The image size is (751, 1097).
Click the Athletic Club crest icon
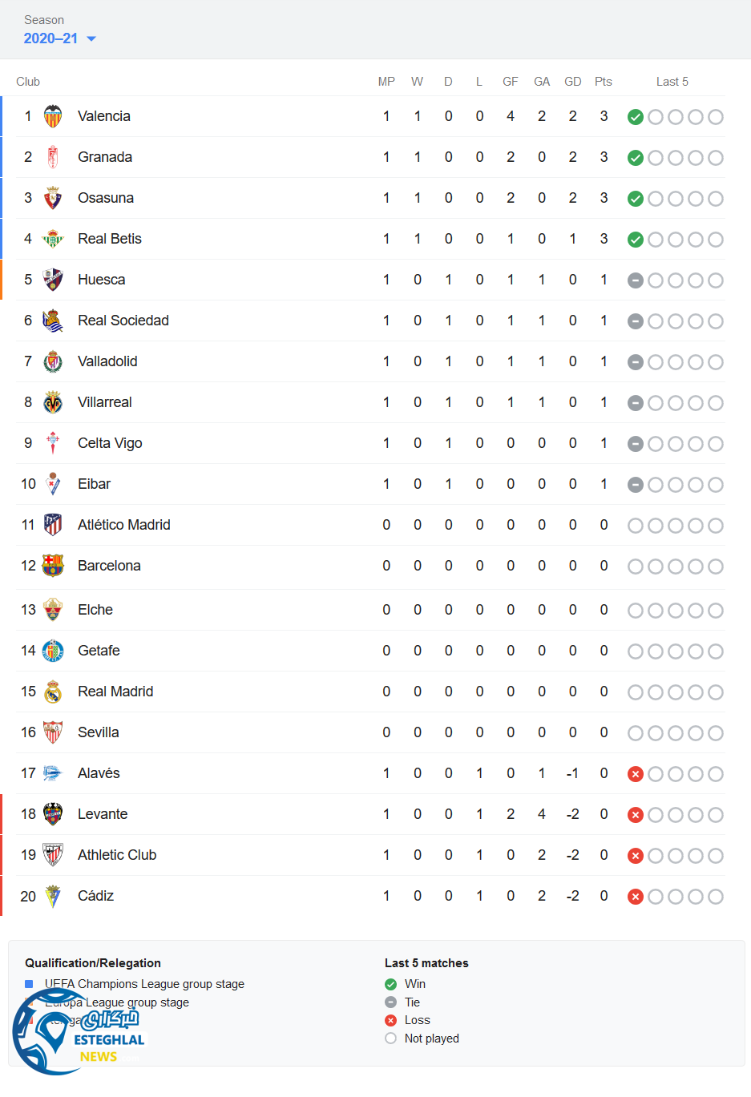coord(53,855)
